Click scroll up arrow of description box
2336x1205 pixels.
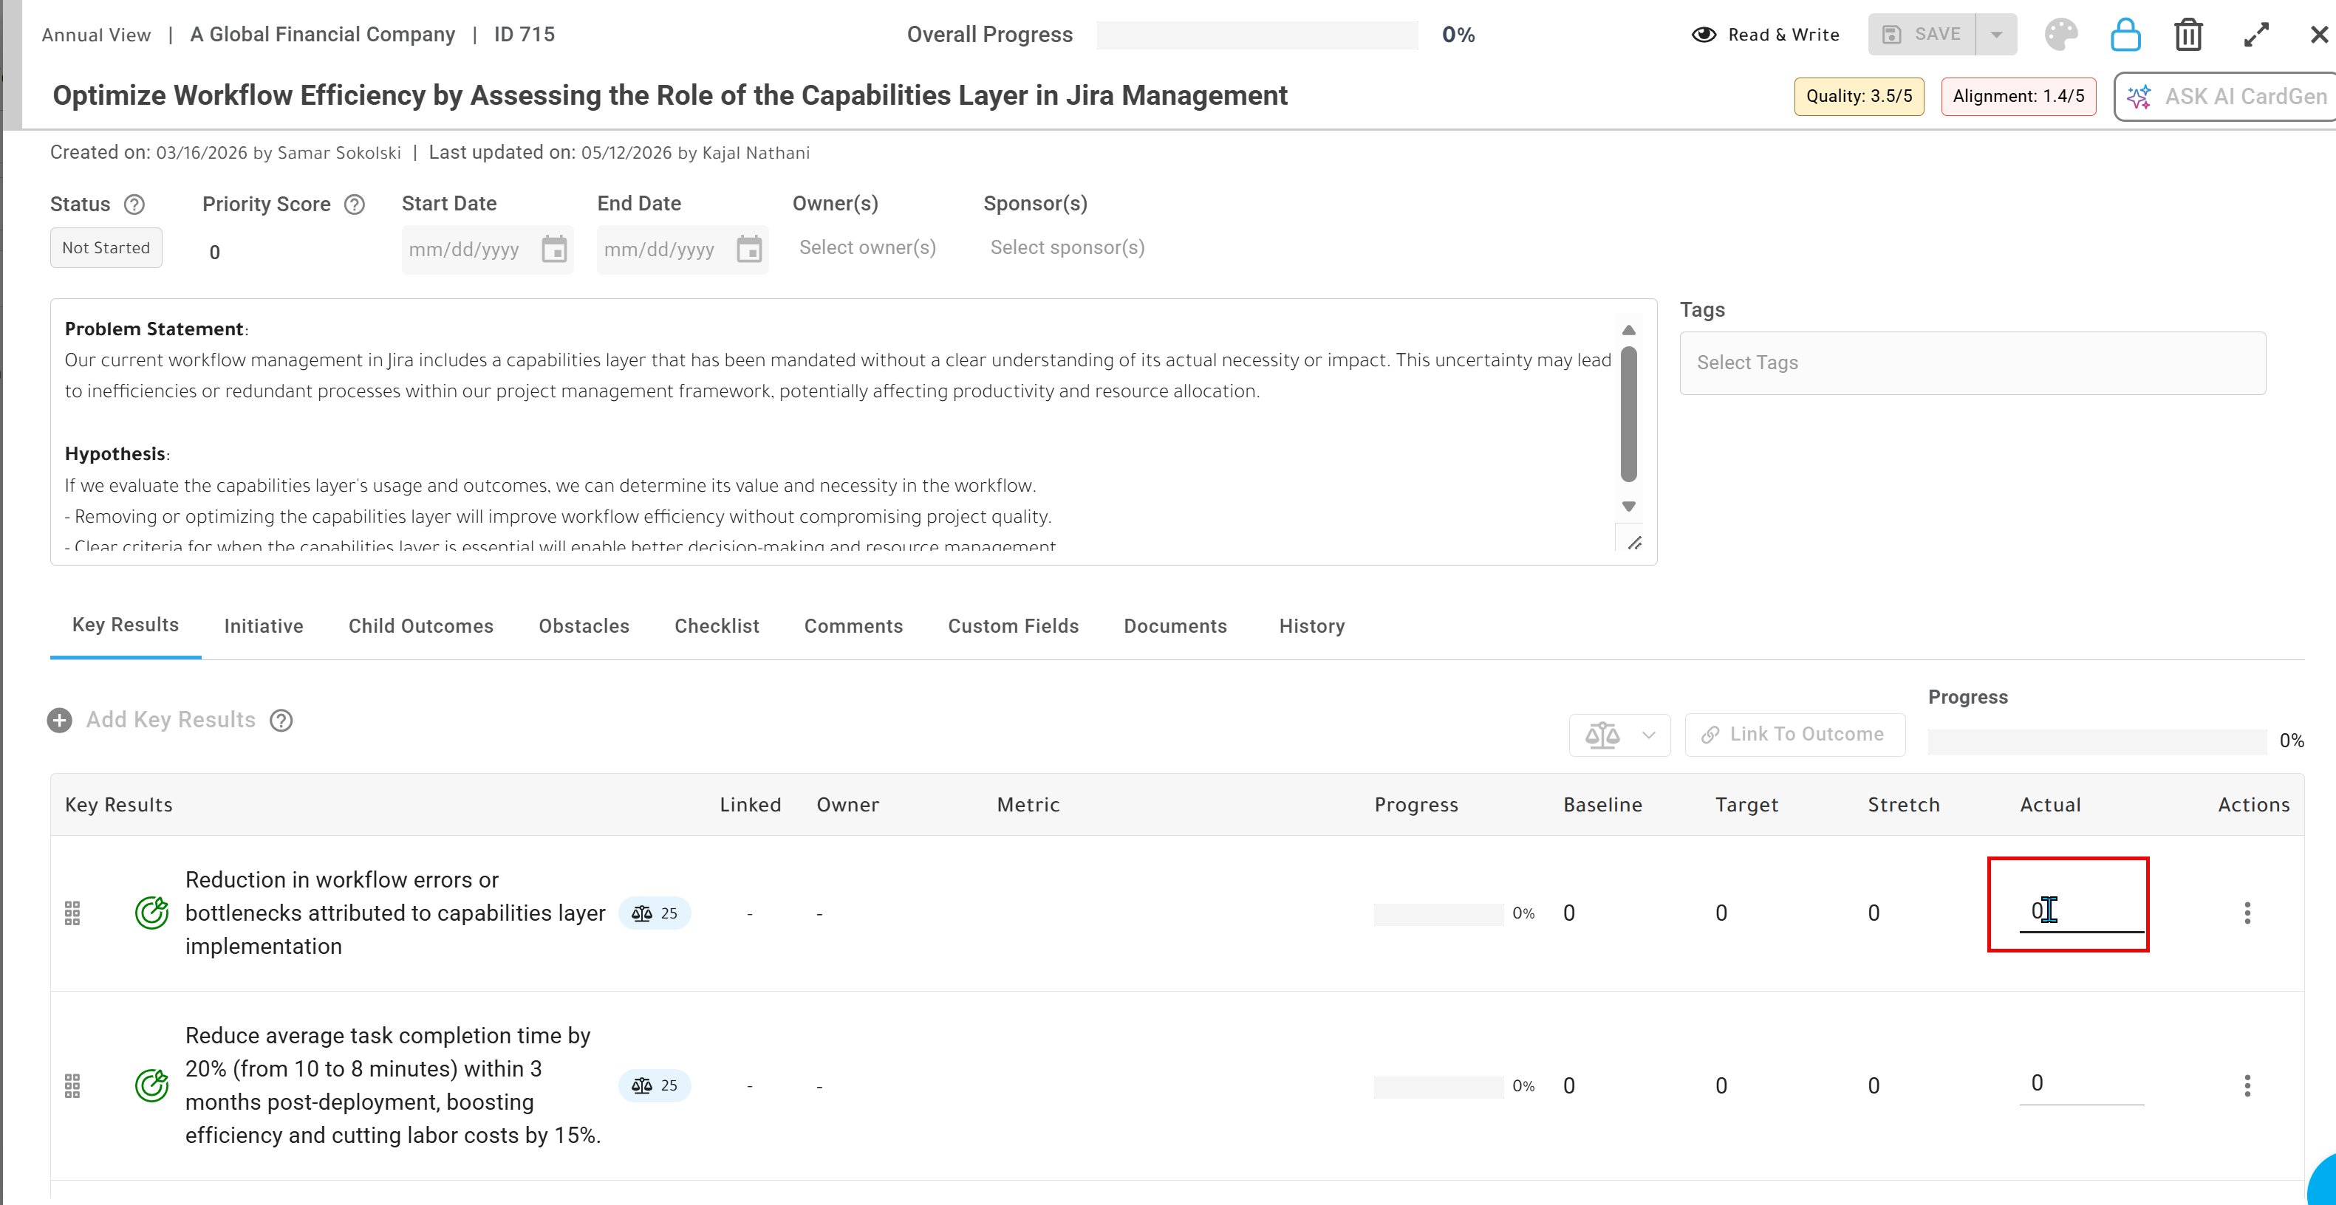[x=1629, y=330]
